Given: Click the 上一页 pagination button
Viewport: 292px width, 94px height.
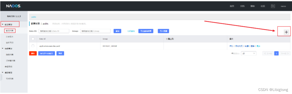Looking at the screenshot, I should coord(268,53).
